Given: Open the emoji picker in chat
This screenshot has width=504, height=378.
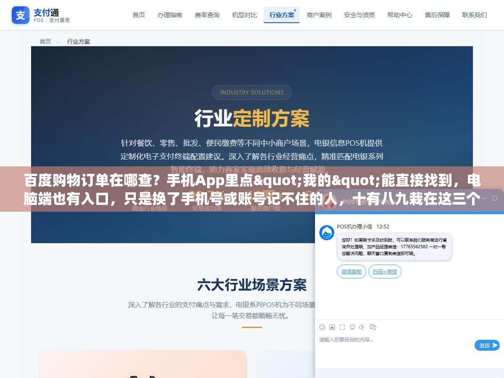Looking at the screenshot, I should pyautogui.click(x=322, y=327).
